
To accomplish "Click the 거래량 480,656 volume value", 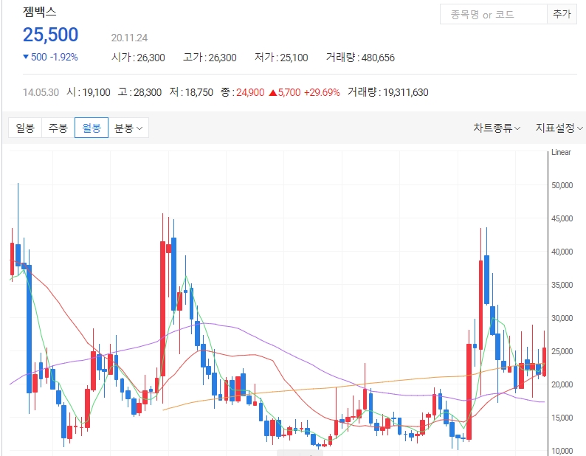I will [x=360, y=58].
